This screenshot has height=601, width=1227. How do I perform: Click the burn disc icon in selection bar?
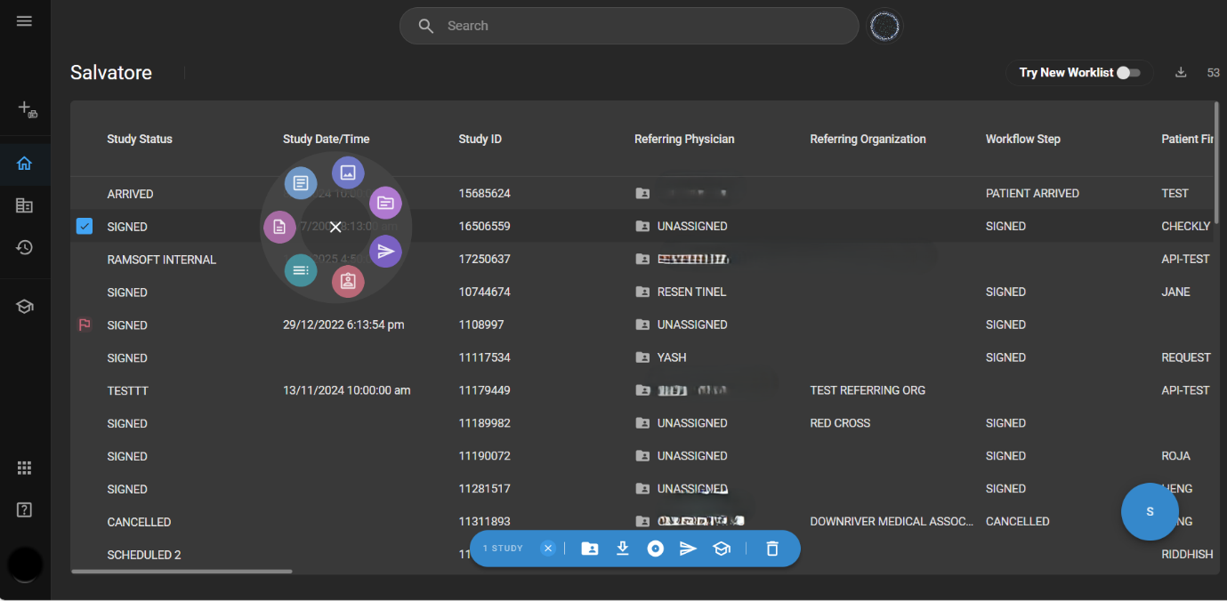656,549
